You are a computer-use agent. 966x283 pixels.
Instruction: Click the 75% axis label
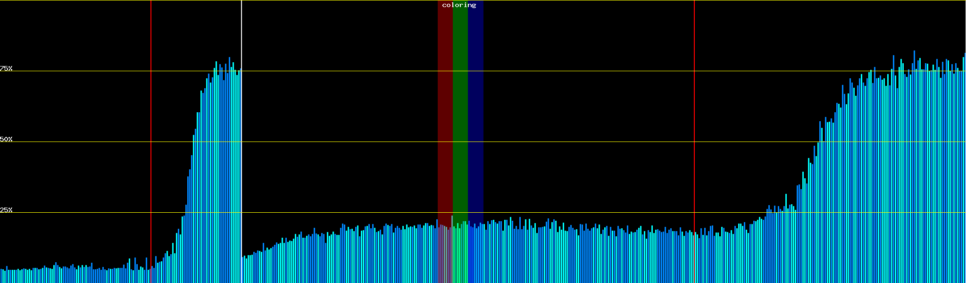point(6,68)
